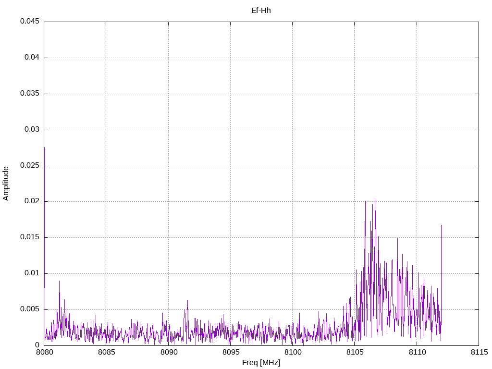The height and width of the screenshot is (369, 492).
Task: Click the 0.005 y-axis tick label
Action: (29, 309)
